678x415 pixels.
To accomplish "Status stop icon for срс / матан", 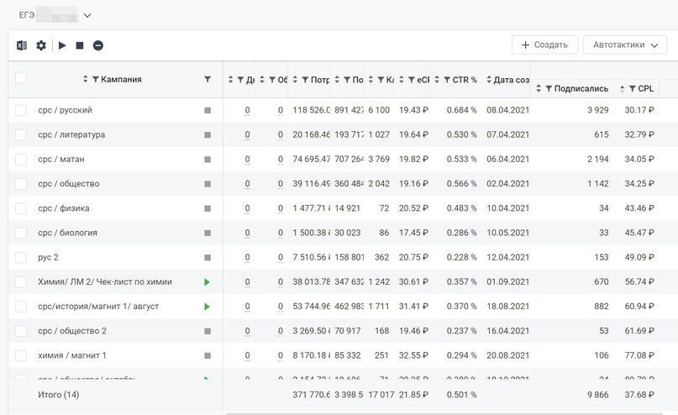I will [208, 160].
